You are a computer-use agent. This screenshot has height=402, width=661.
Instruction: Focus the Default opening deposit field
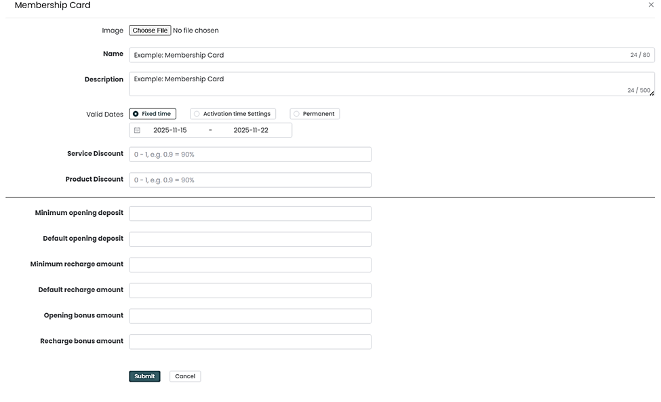click(x=250, y=239)
